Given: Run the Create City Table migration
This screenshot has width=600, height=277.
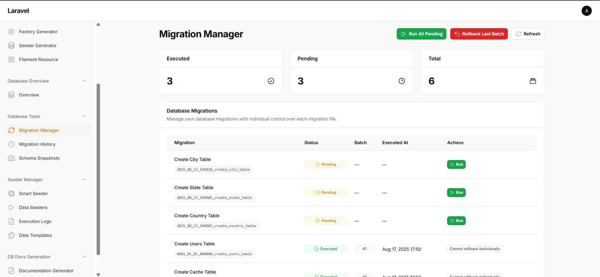Looking at the screenshot, I should (x=456, y=164).
